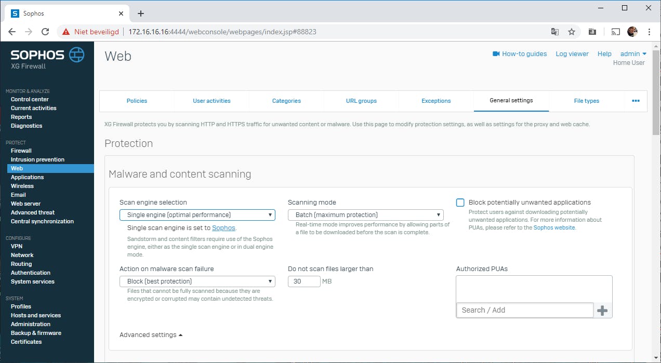Open Chrome's three-dot menu
Viewport: 661px width, 363px height.
pyautogui.click(x=649, y=32)
